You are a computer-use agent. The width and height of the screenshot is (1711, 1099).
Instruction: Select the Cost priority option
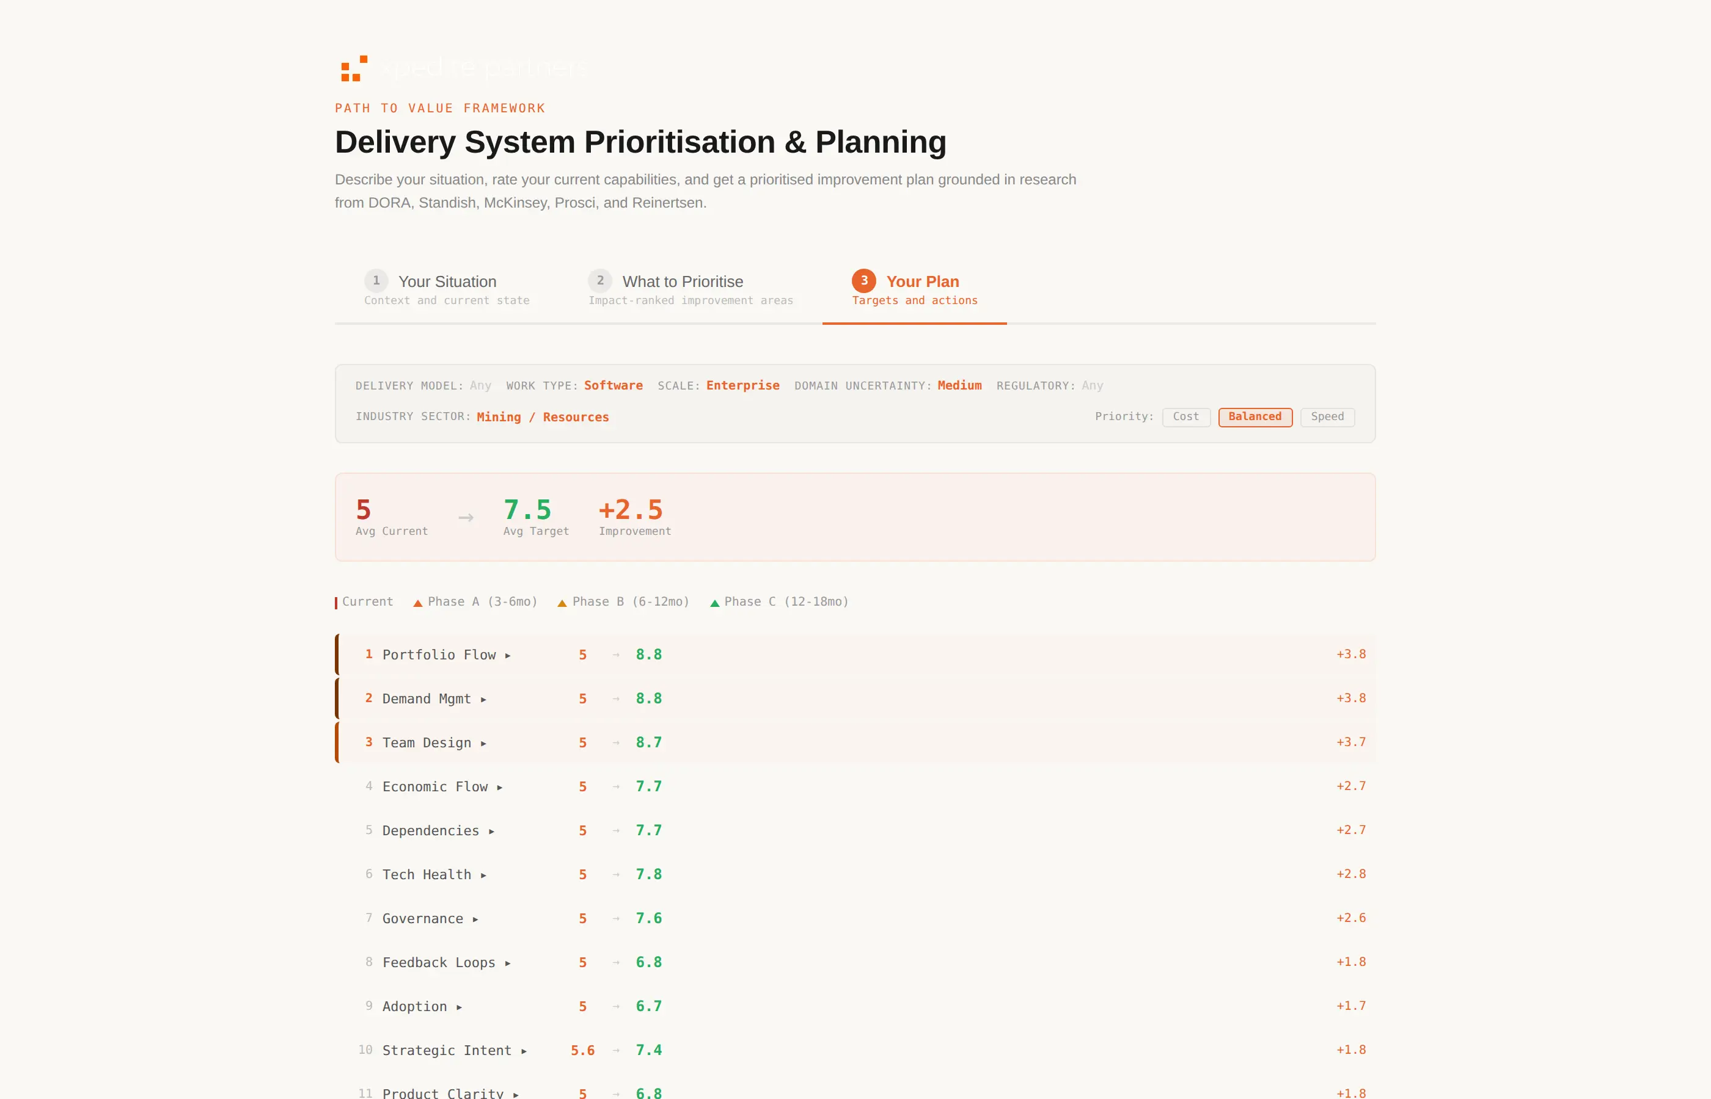click(x=1186, y=417)
